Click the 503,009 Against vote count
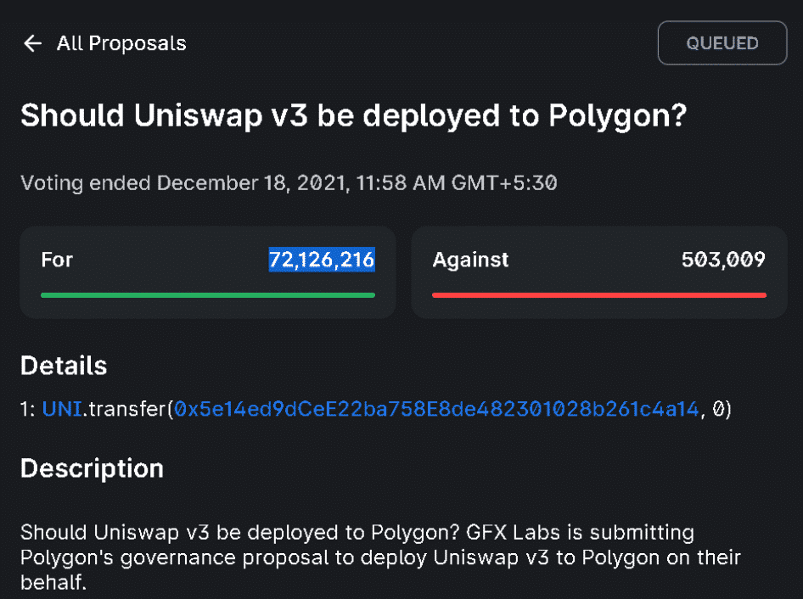 click(x=723, y=260)
